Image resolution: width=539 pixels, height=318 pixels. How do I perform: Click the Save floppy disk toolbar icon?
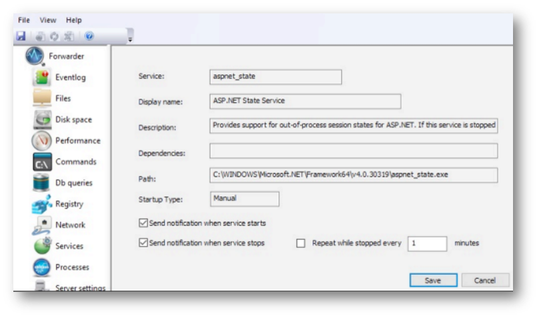click(x=21, y=36)
